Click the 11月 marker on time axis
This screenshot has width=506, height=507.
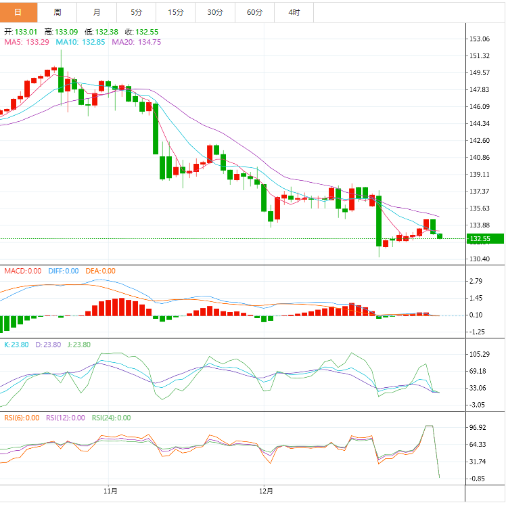(111, 490)
